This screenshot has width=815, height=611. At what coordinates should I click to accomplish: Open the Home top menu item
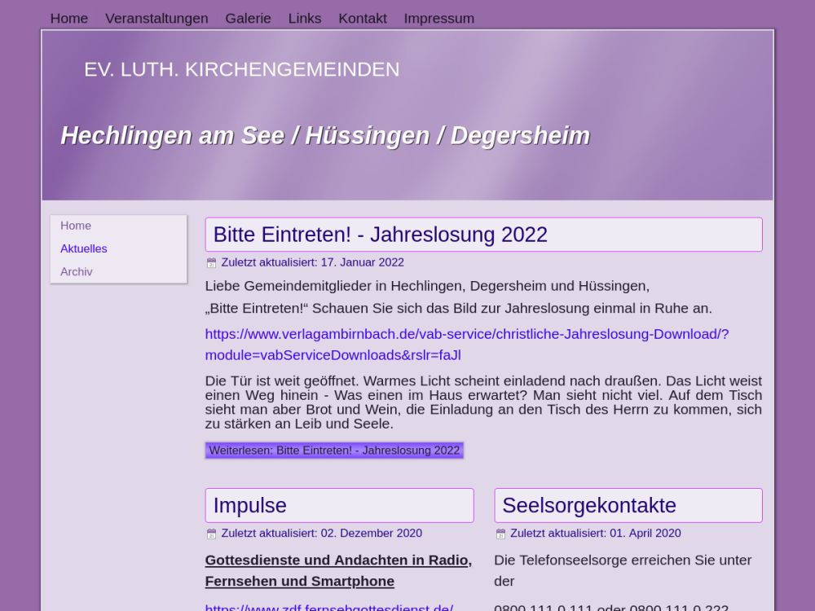pos(69,18)
